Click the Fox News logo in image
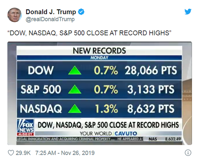The width and height of the screenshot is (199, 161). click(25, 127)
